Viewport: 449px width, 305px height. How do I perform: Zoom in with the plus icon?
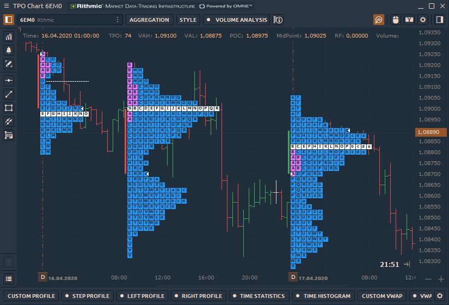coord(441,279)
